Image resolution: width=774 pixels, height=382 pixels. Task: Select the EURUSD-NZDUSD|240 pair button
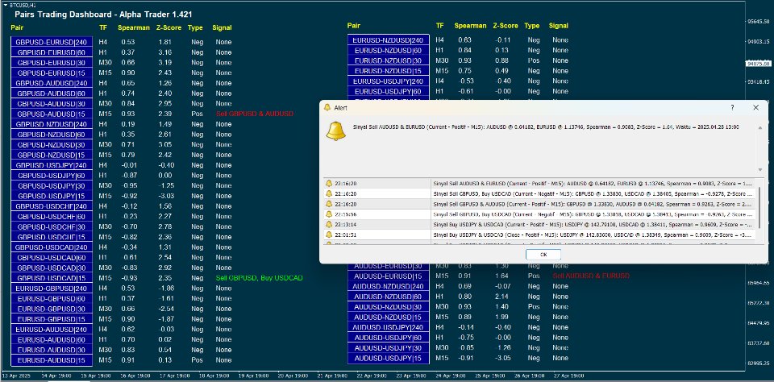pos(389,40)
